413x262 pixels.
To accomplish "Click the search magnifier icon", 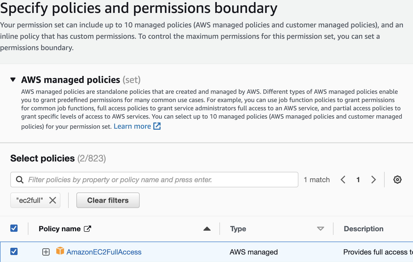I will pyautogui.click(x=20, y=180).
